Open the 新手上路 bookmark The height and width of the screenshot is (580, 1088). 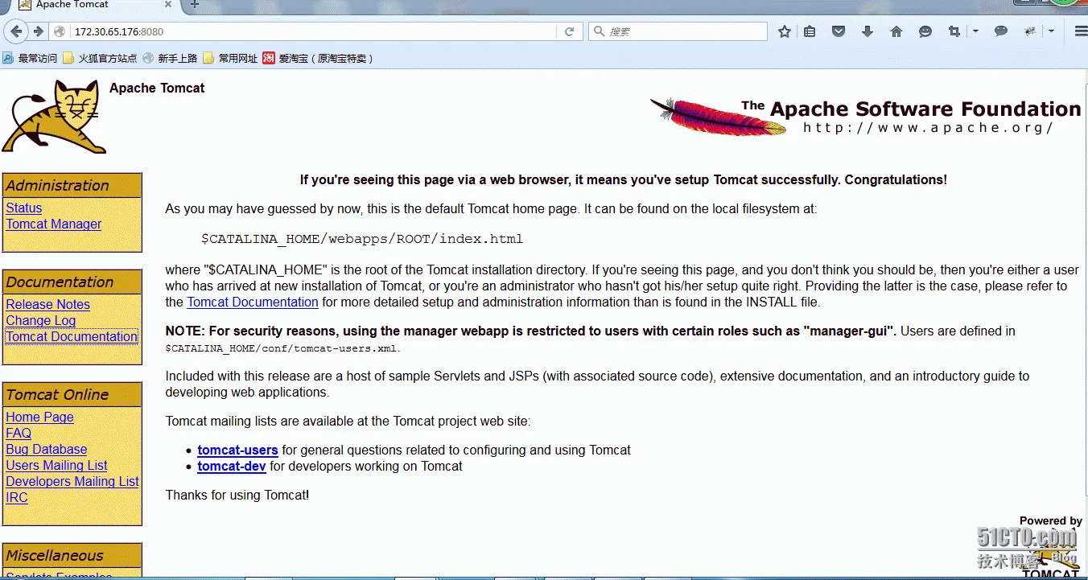click(170, 58)
